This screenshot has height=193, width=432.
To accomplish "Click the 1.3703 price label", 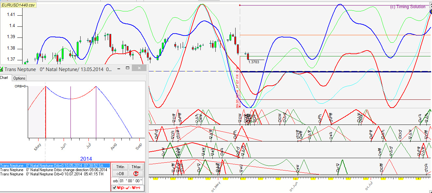I will [253, 62].
